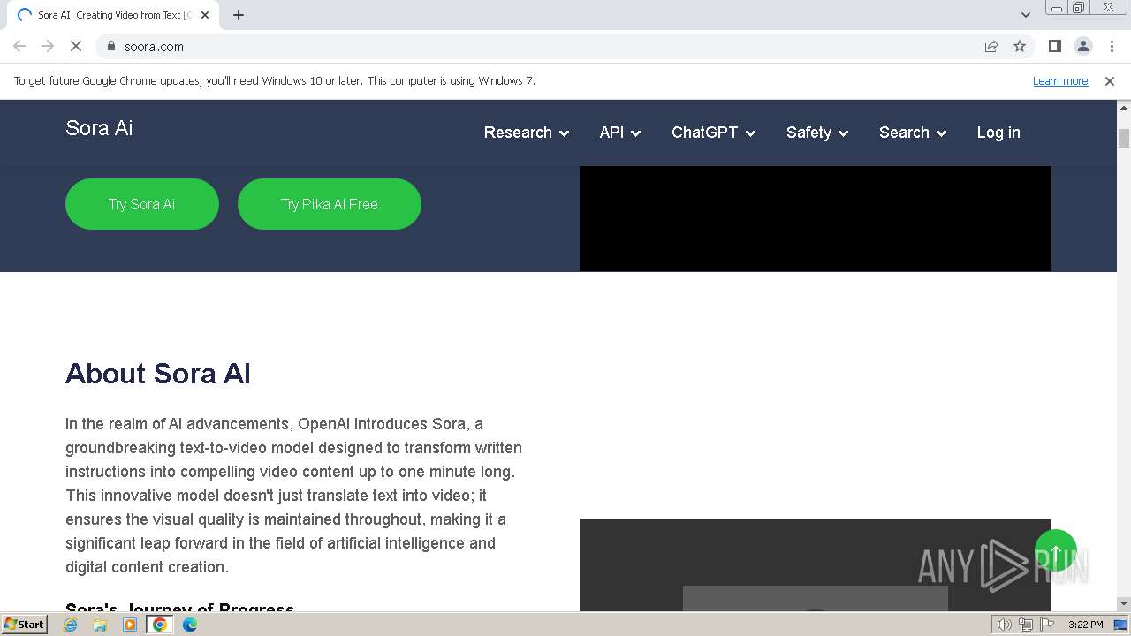Click the black video player area

816,218
